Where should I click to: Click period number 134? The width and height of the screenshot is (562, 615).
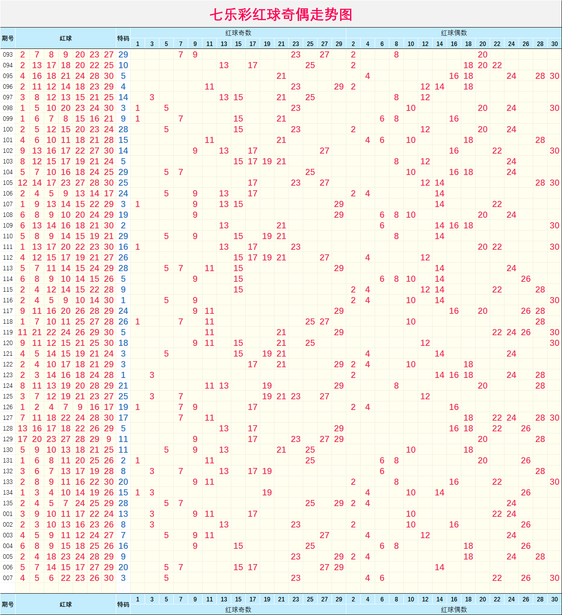click(x=8, y=493)
